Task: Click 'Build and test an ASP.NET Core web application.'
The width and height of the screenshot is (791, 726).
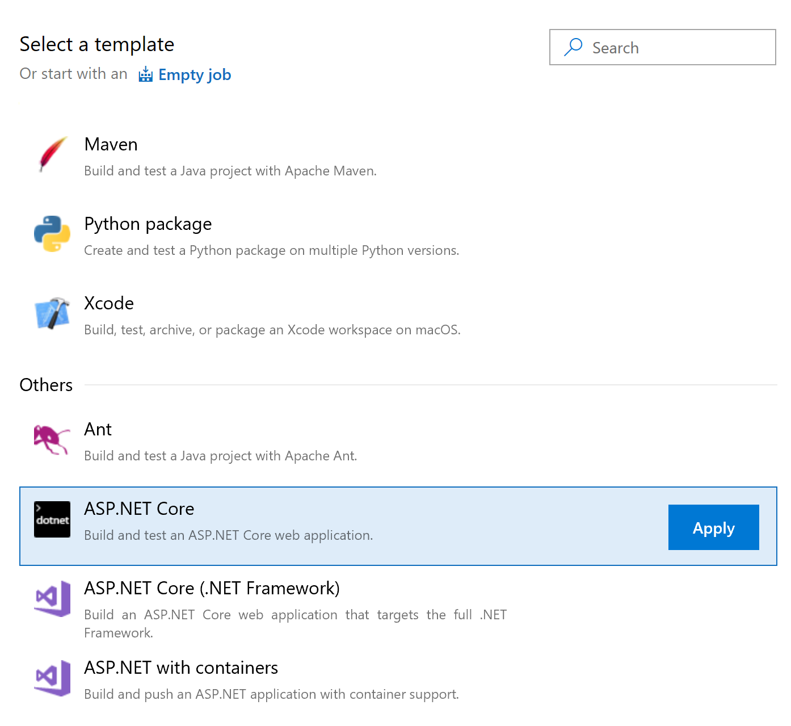Action: click(229, 535)
